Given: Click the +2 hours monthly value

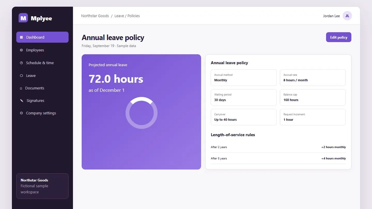Looking at the screenshot, I should [x=334, y=147].
